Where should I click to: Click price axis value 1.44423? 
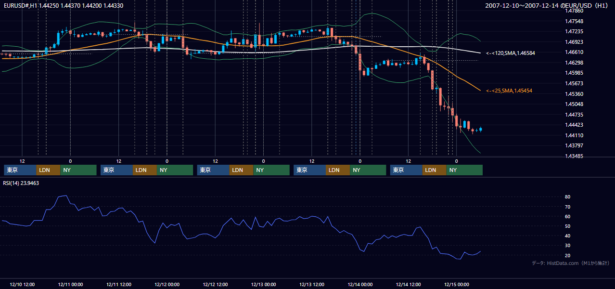pos(574,125)
